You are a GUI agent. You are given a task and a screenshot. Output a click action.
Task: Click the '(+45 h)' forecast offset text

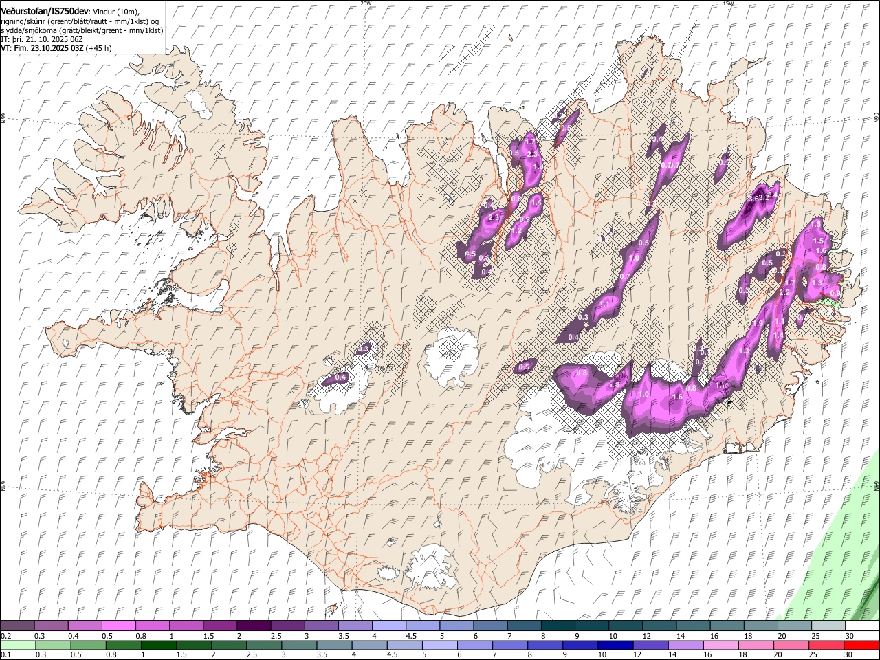point(99,48)
